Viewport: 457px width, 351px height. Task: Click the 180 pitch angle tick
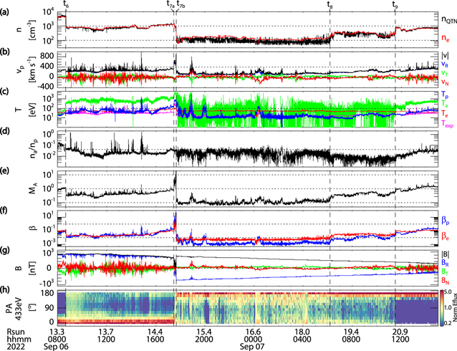(x=49, y=293)
